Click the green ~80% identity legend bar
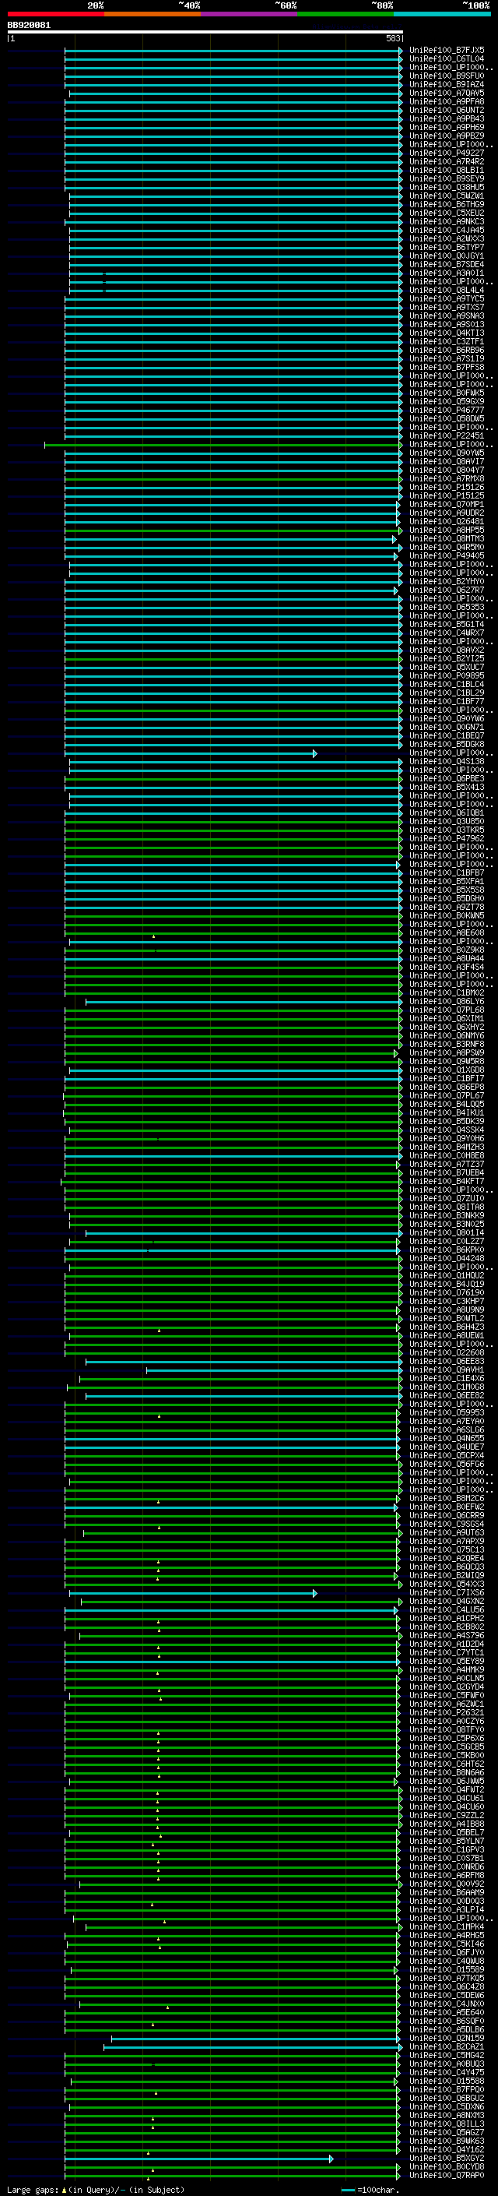The width and height of the screenshot is (498, 2196). click(345, 14)
